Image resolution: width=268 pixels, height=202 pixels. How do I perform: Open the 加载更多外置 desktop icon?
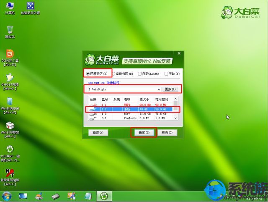click(x=31, y=8)
